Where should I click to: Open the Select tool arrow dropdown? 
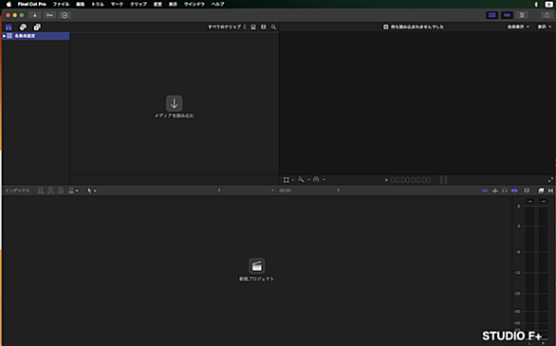pyautogui.click(x=95, y=191)
